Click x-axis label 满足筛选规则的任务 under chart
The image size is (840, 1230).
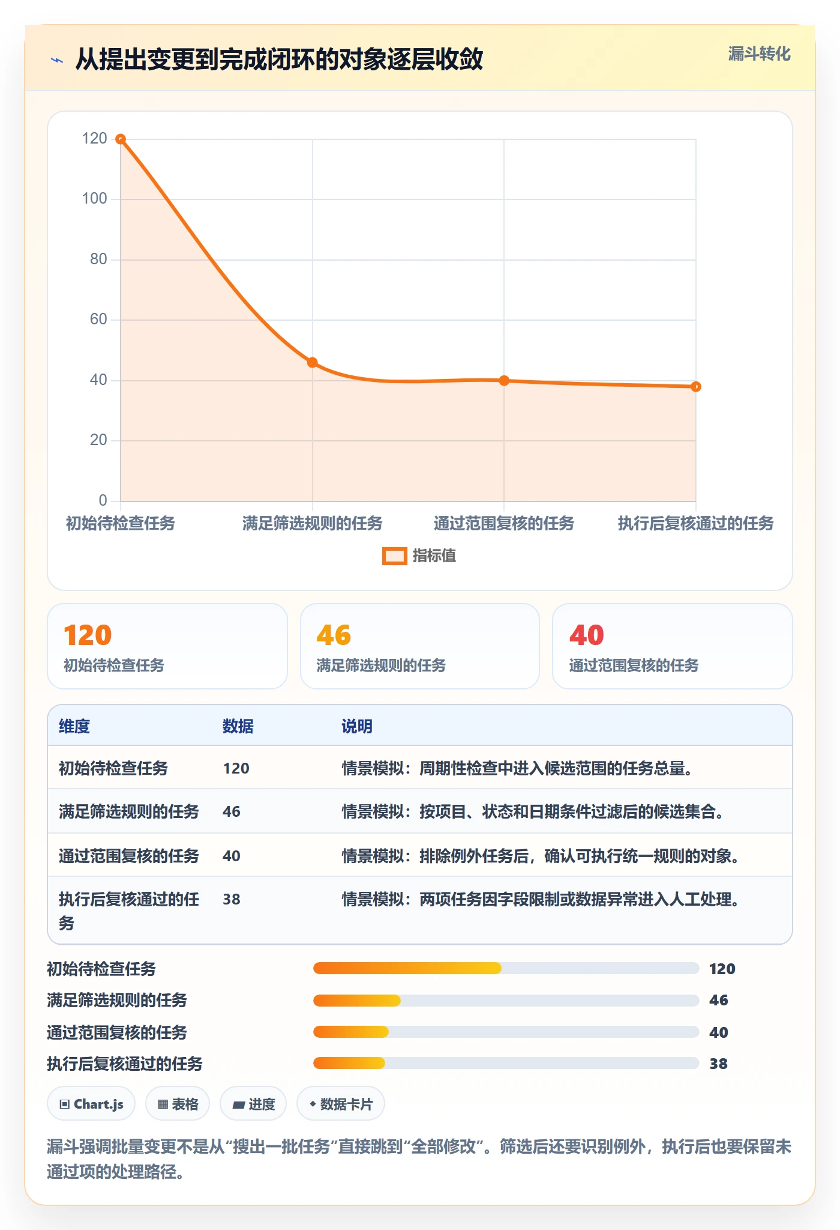pos(313,524)
